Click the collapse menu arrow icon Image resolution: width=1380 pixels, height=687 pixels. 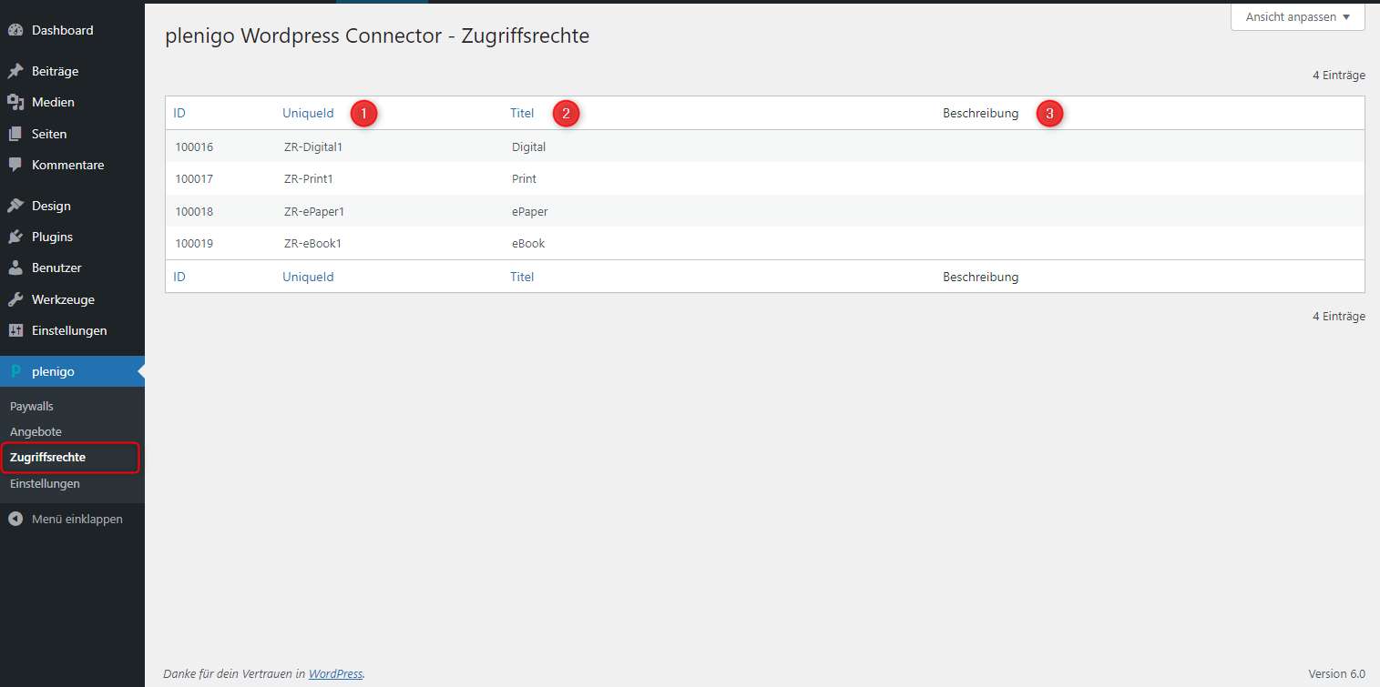point(15,519)
